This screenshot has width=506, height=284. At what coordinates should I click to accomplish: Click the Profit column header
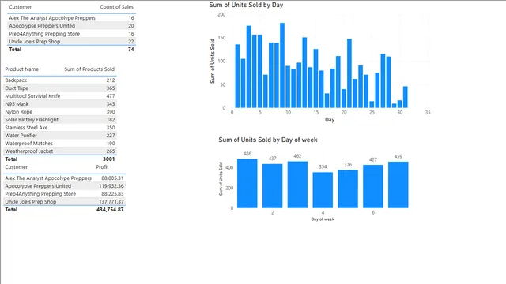click(x=102, y=167)
